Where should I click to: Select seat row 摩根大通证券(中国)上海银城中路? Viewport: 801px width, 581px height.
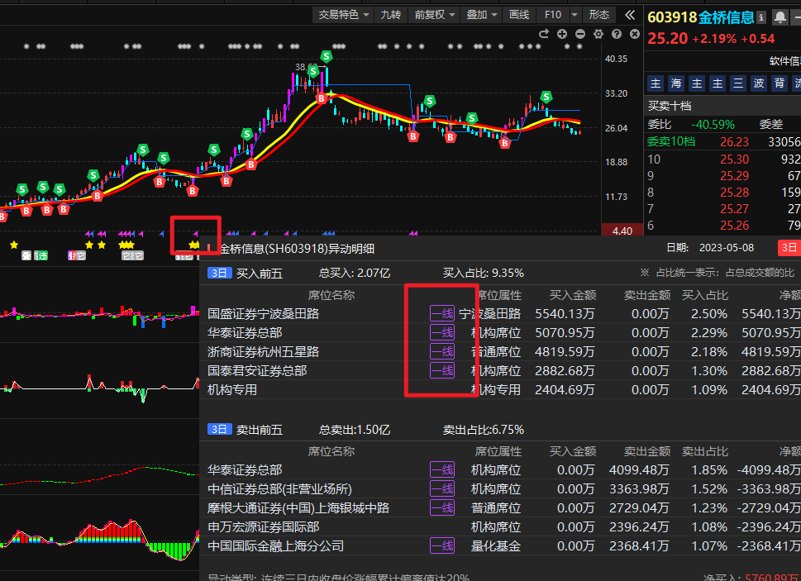[500, 508]
